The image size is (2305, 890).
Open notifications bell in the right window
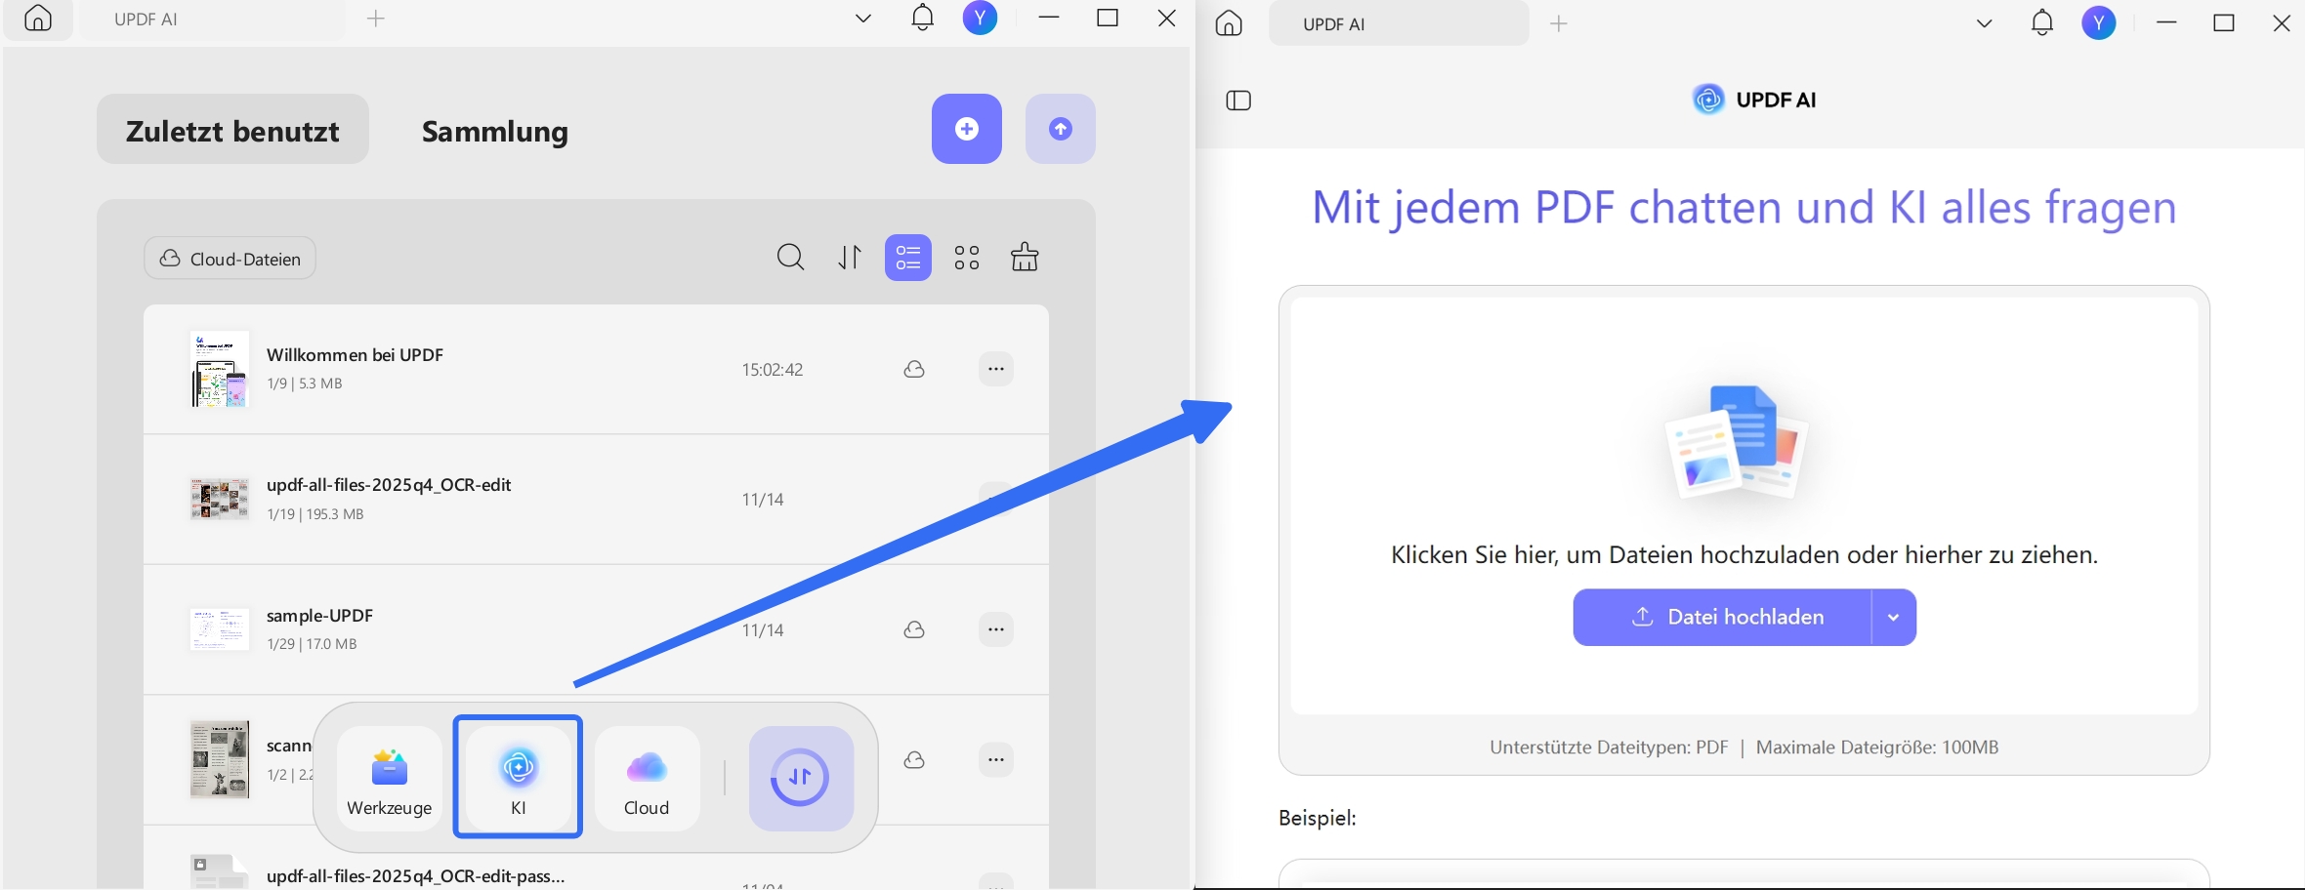point(2042,22)
